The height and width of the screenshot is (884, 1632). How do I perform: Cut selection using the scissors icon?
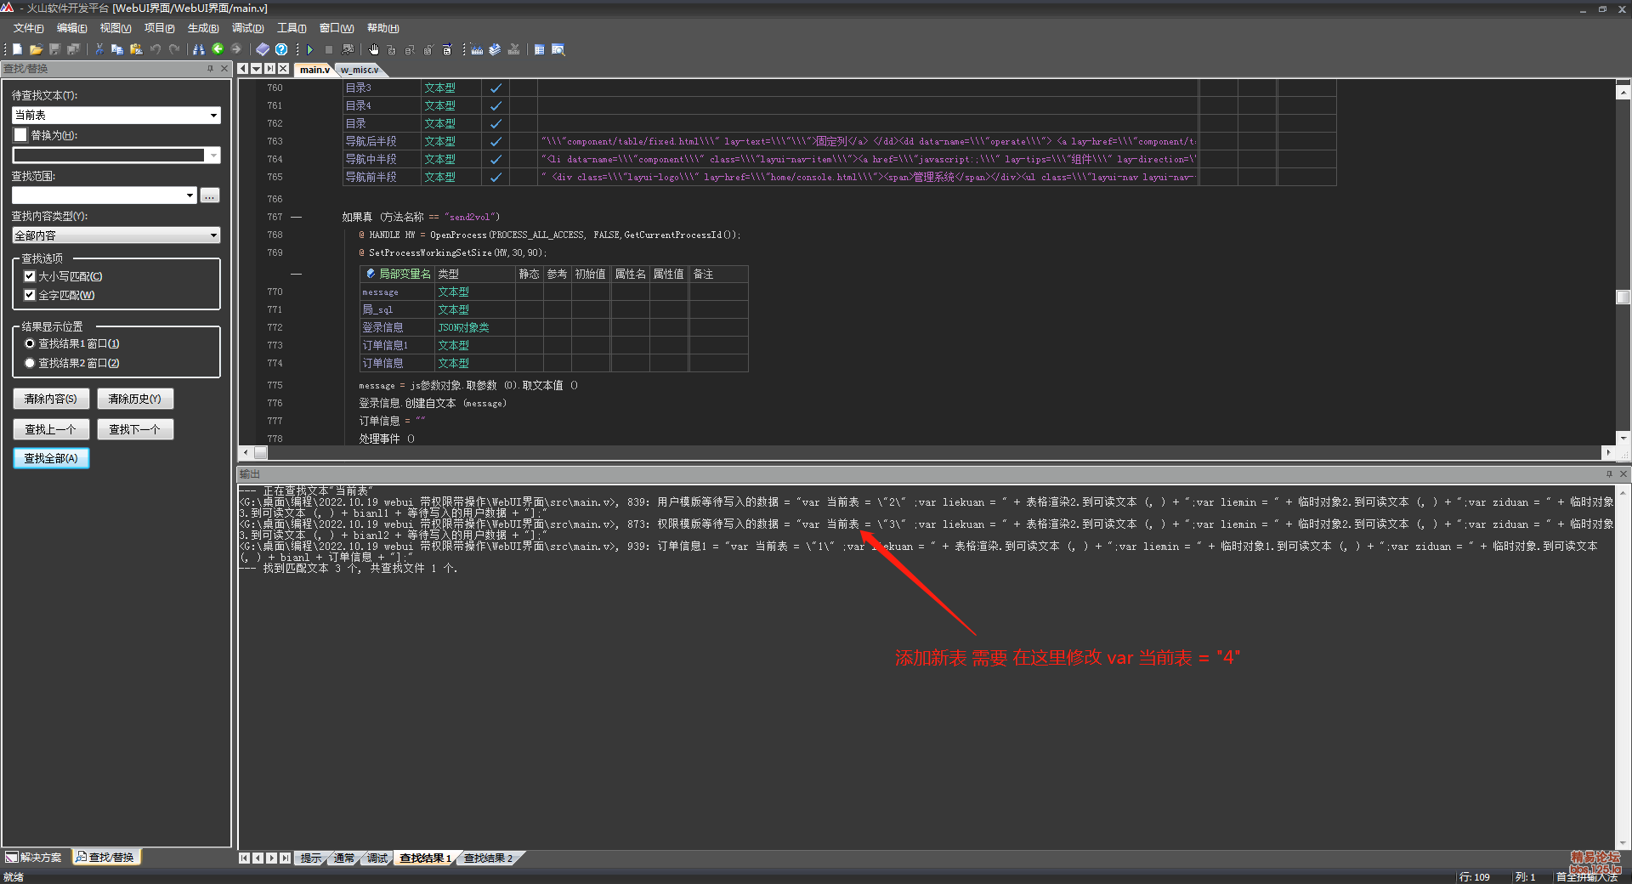pos(99,49)
